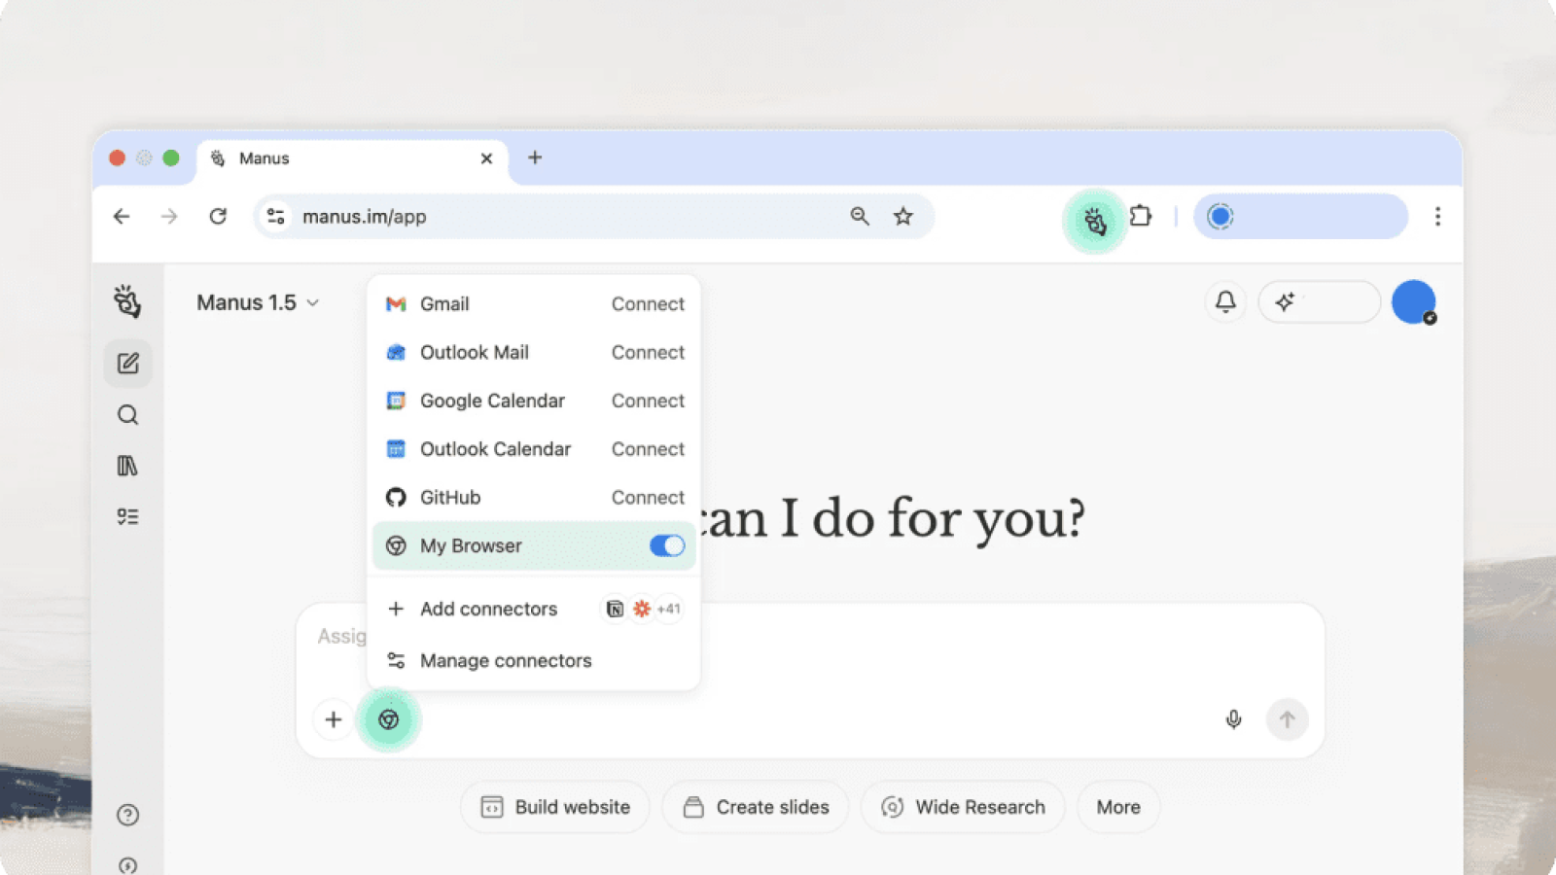Screen dimensions: 1556x875
Task: Click the plus attachment button
Action: coord(334,719)
